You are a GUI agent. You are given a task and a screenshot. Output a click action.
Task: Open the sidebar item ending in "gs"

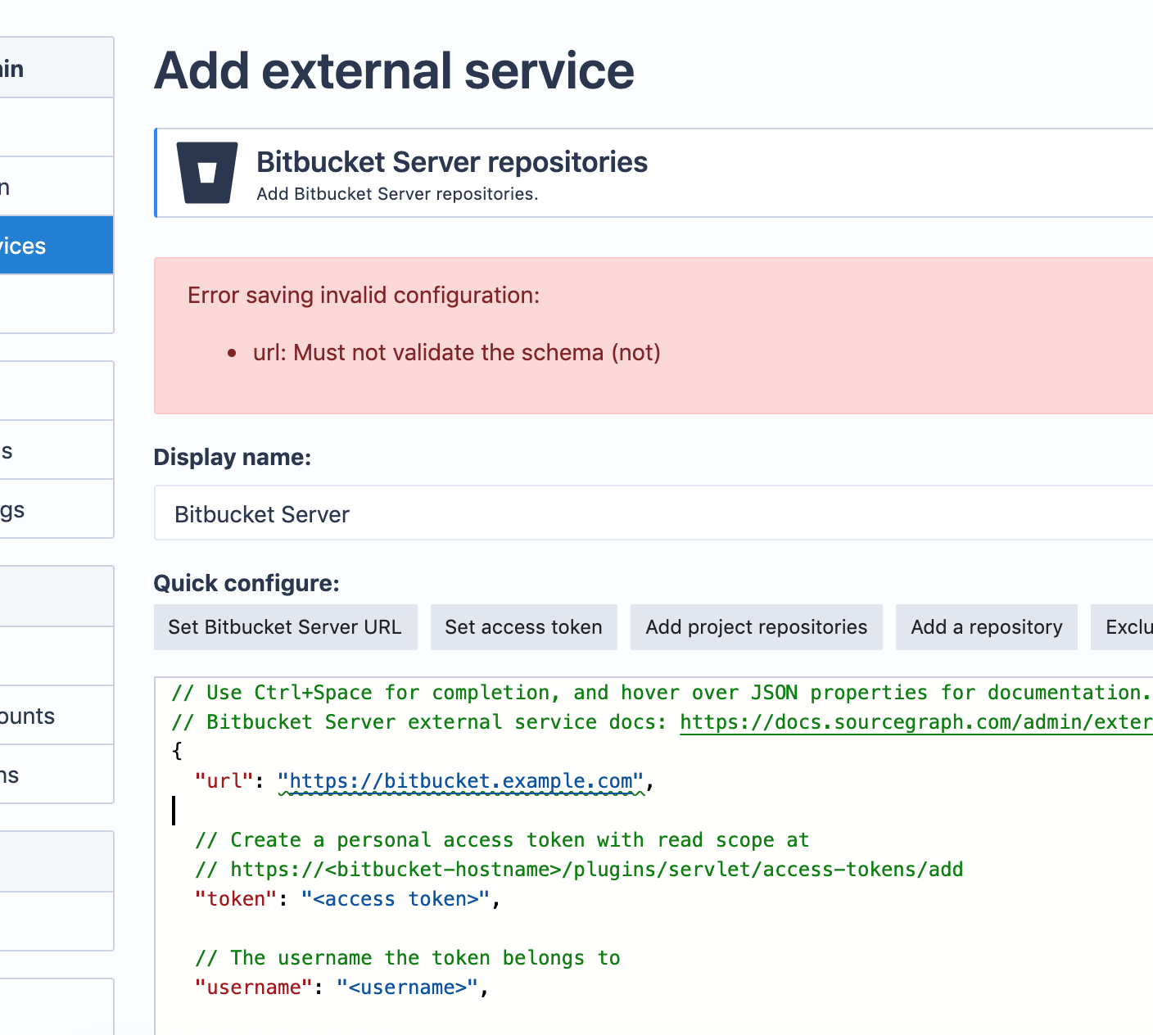(x=57, y=509)
